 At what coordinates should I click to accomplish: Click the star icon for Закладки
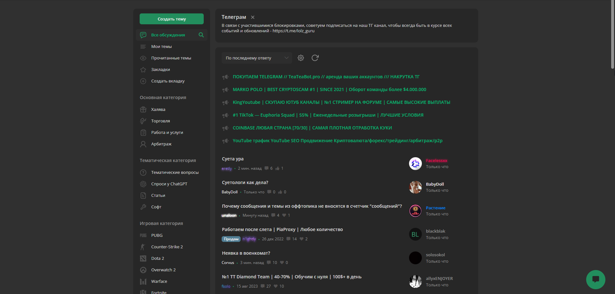point(143,70)
